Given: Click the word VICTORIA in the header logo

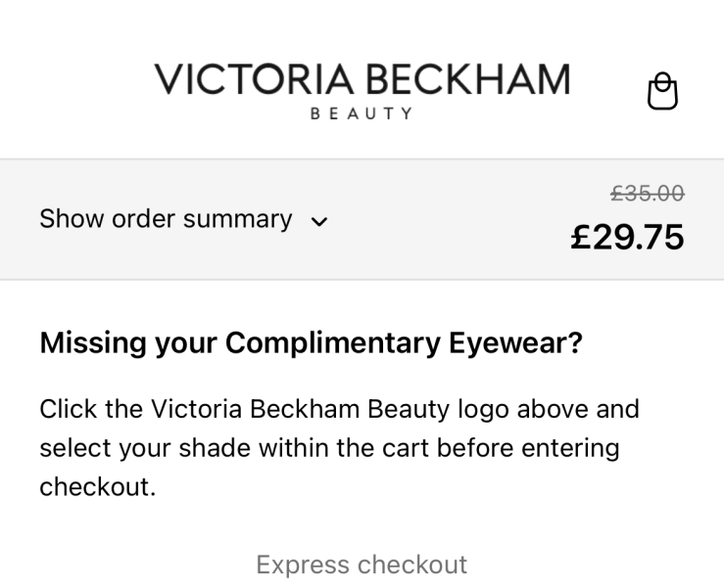Looking at the screenshot, I should point(253,79).
